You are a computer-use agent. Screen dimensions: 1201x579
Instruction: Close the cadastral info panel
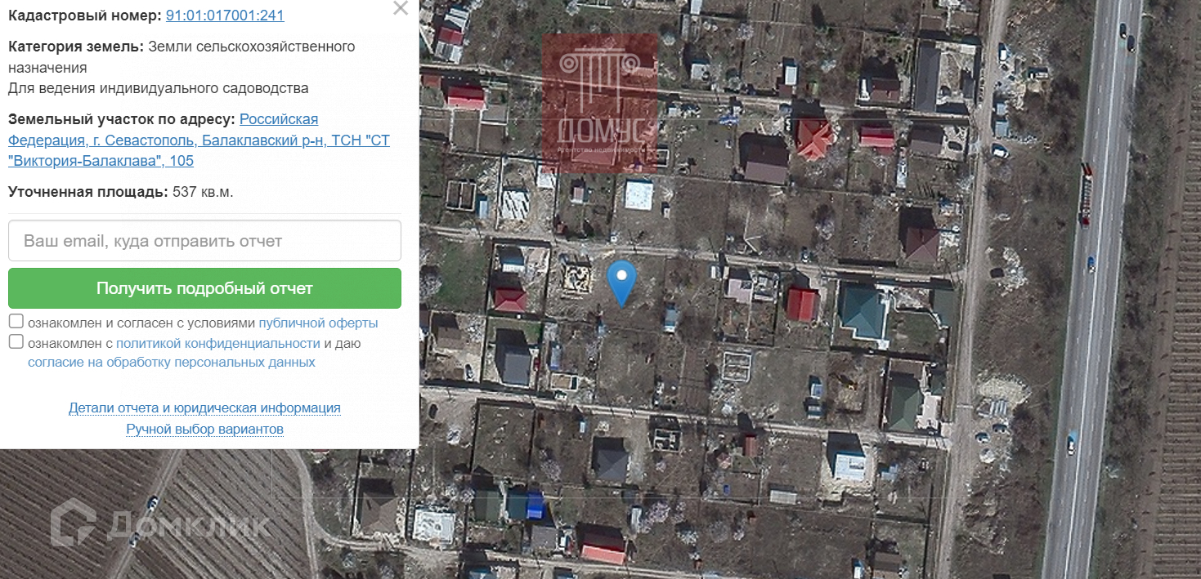pyautogui.click(x=401, y=9)
